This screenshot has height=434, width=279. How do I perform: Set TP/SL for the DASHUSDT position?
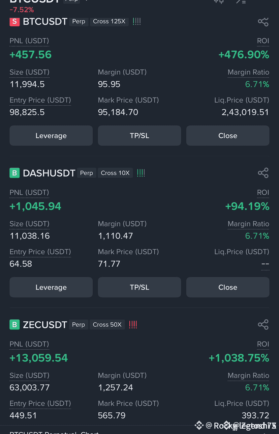(139, 287)
